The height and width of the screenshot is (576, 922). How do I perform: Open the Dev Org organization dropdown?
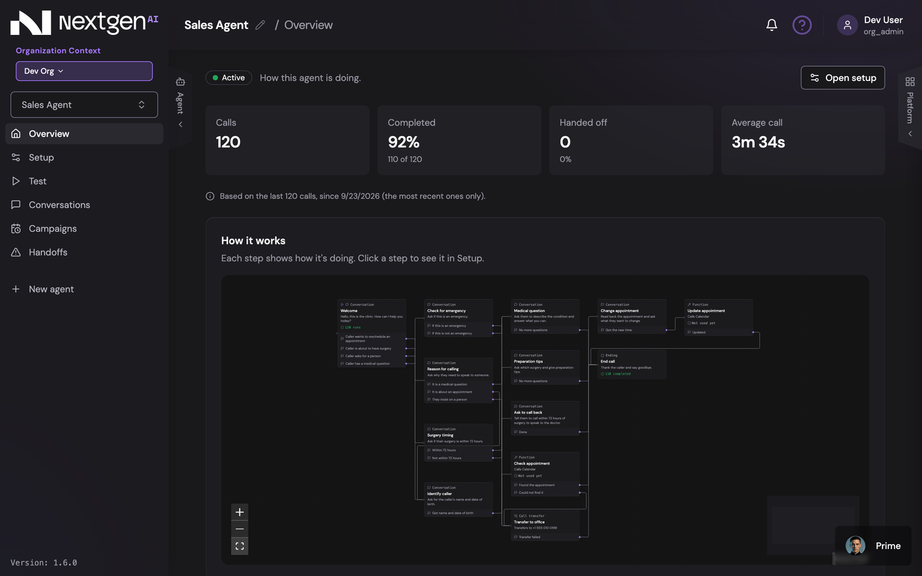[x=84, y=71]
